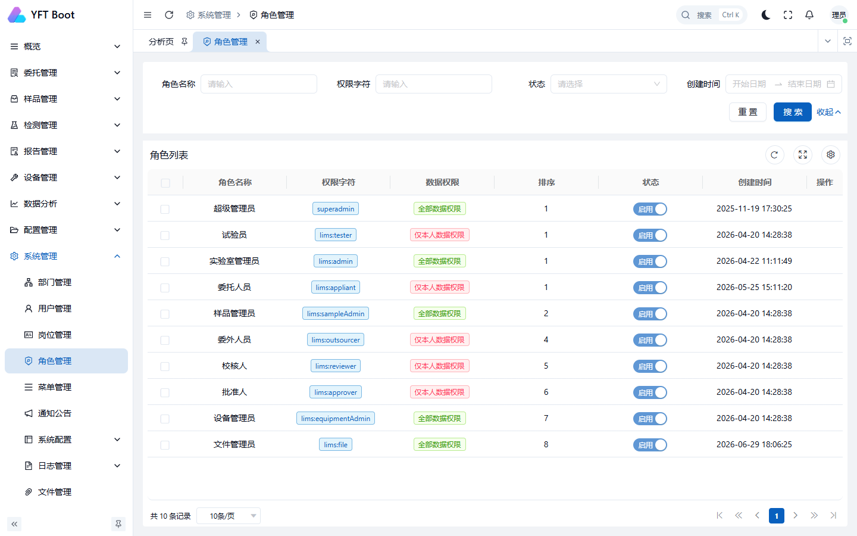This screenshot has height=536, width=857.
Task: Collapse the 系统管理 sidebar menu
Action: point(66,256)
